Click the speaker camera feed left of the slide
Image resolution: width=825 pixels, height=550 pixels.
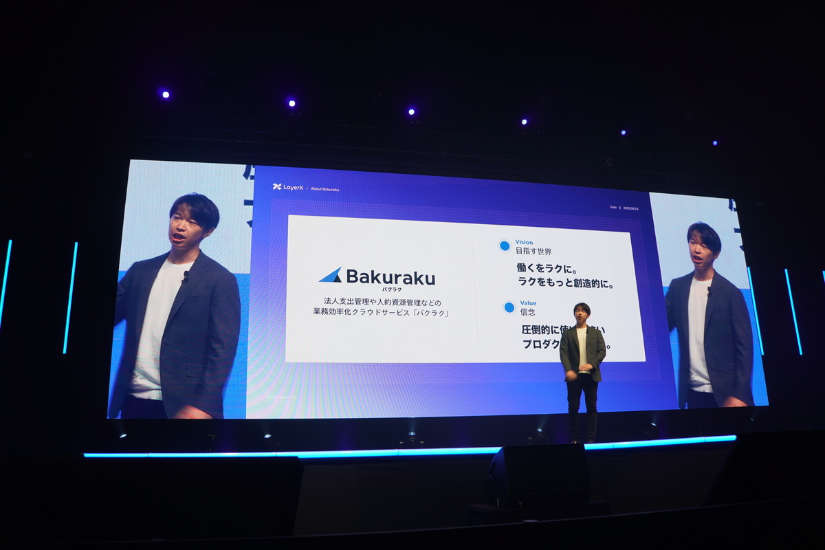coord(180,289)
